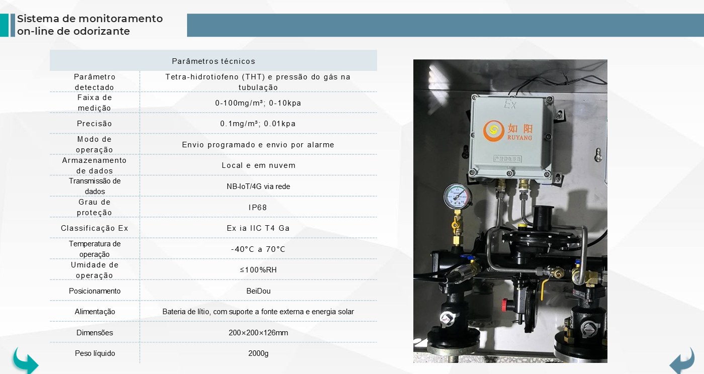This screenshot has width=704, height=374.
Task: Click the 'Posicionamento' label
Action: (x=95, y=291)
